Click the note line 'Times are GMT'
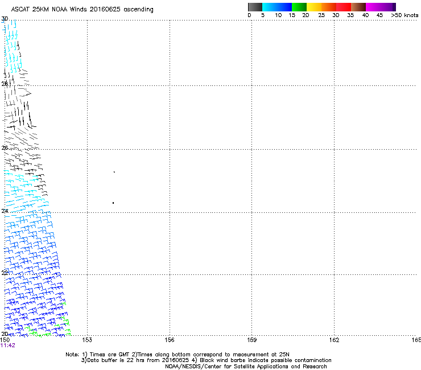Image resolution: width=421 pixels, height=370 pixels. (x=109, y=355)
